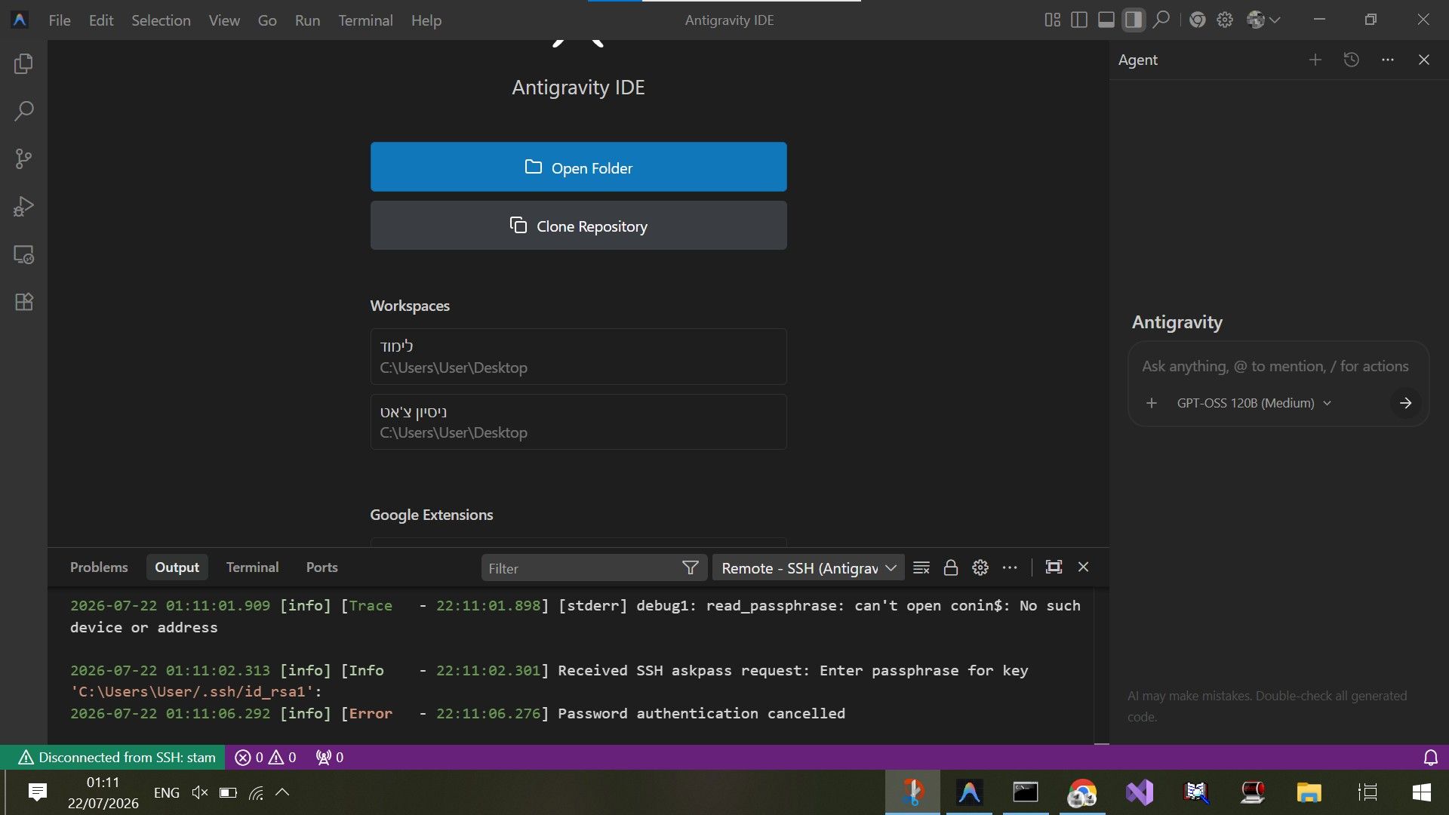Click the Disconnected from SSH: stam status
1449x815 pixels.
(x=117, y=757)
